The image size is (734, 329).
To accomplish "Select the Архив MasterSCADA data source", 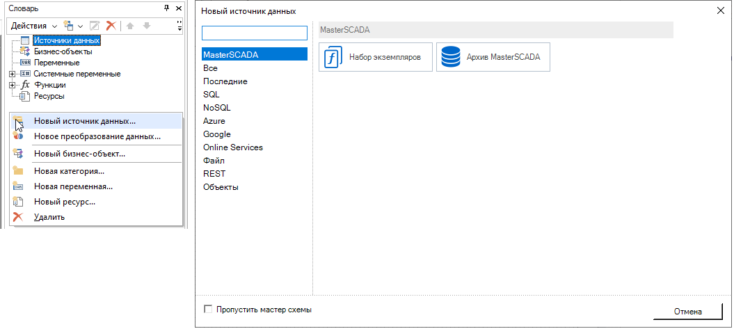I will (493, 57).
